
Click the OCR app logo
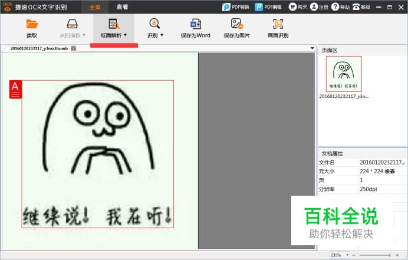(x=7, y=6)
